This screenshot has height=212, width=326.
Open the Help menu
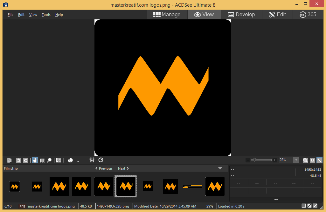click(59, 15)
